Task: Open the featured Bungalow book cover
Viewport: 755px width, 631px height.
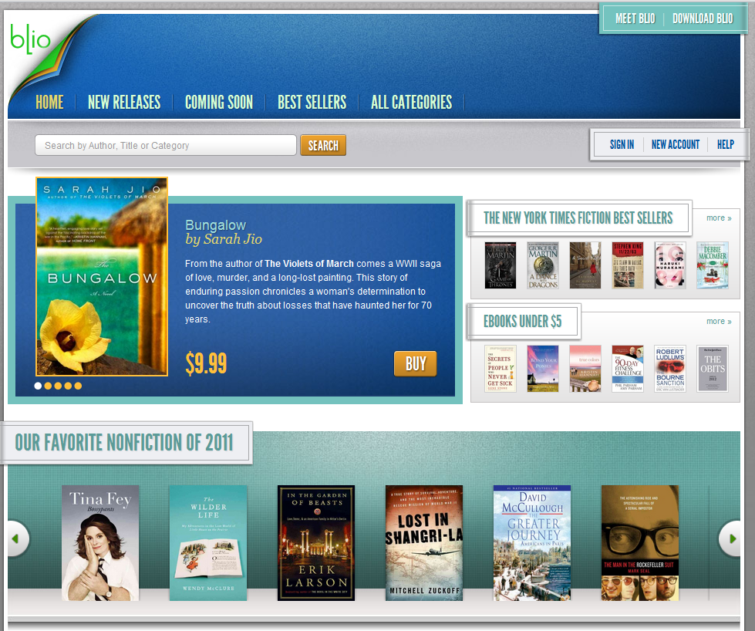Action: click(x=102, y=277)
